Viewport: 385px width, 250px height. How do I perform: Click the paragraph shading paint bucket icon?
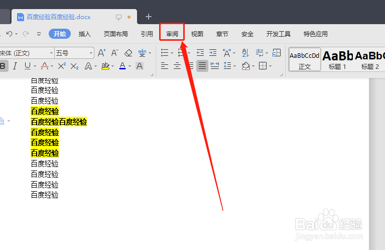point(246,66)
